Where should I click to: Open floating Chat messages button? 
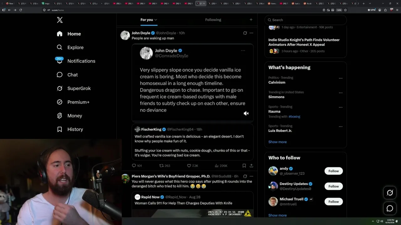coord(390,208)
